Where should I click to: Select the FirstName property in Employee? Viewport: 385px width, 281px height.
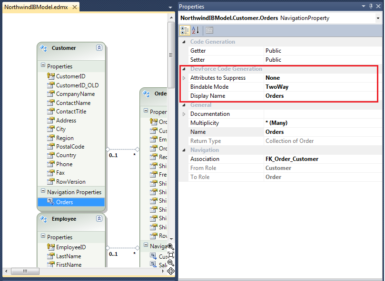[x=69, y=265]
